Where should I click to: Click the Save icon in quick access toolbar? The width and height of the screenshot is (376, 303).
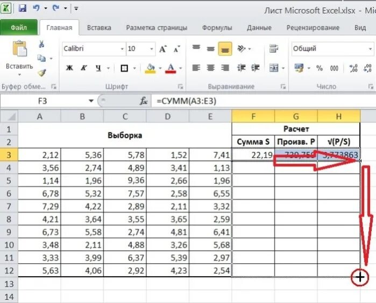tap(23, 9)
